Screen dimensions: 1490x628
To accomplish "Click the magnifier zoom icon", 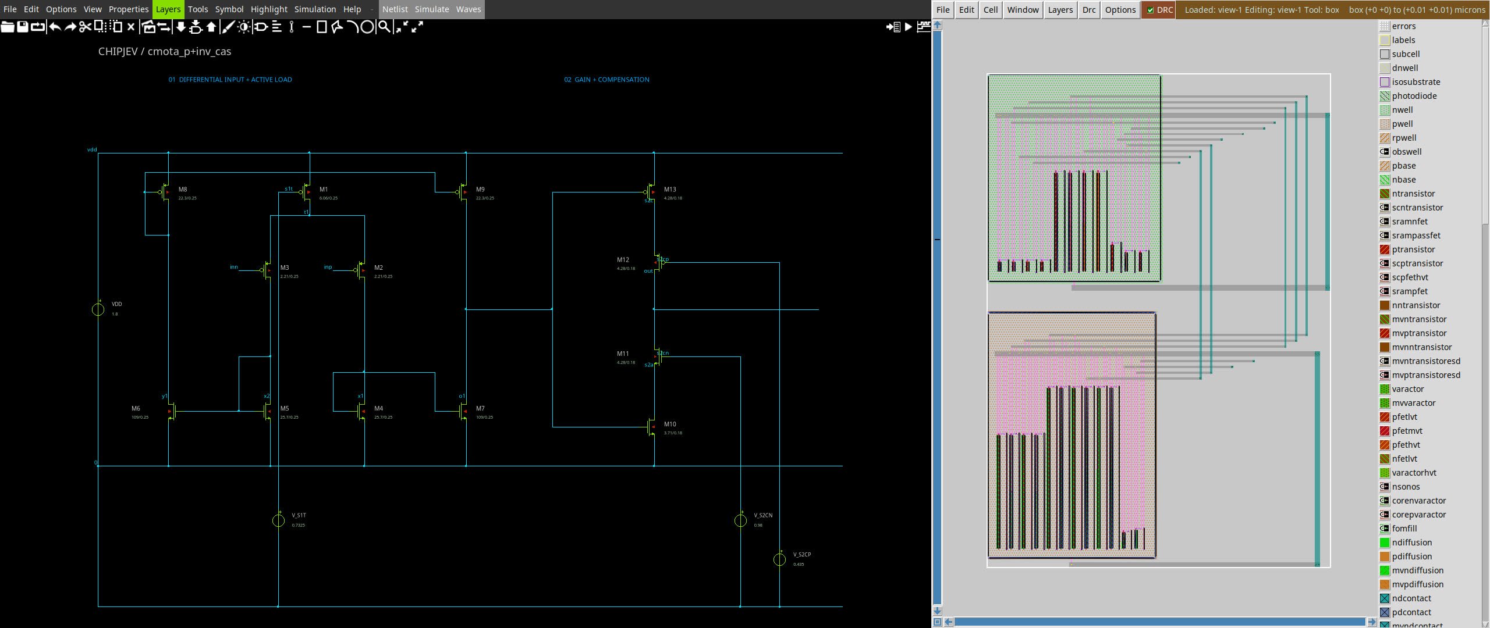I will click(384, 27).
